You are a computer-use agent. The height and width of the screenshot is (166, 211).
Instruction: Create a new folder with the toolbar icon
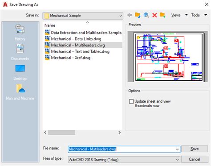tap(162, 15)
